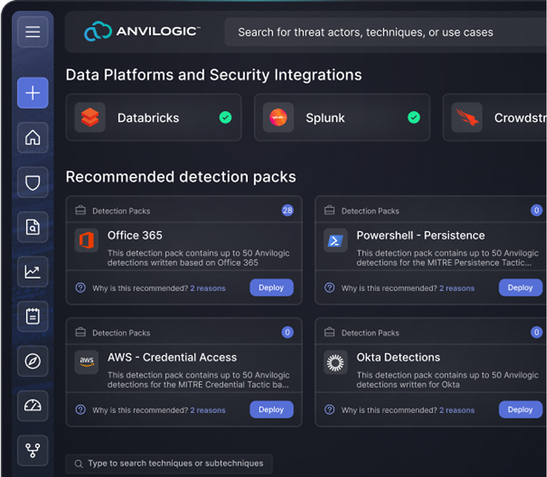This screenshot has height=477, width=547.
Task: Click the 28 count badge on Office 365
Action: (x=287, y=210)
